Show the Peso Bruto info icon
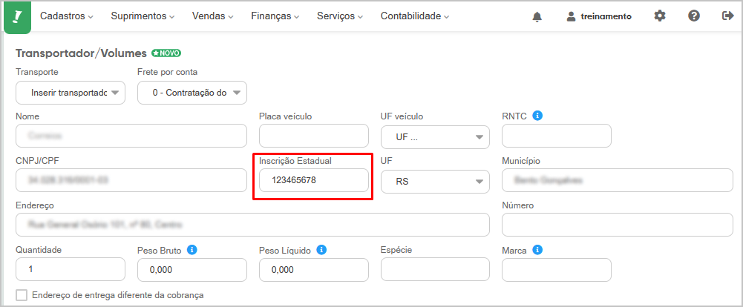The width and height of the screenshot is (743, 307). click(192, 250)
